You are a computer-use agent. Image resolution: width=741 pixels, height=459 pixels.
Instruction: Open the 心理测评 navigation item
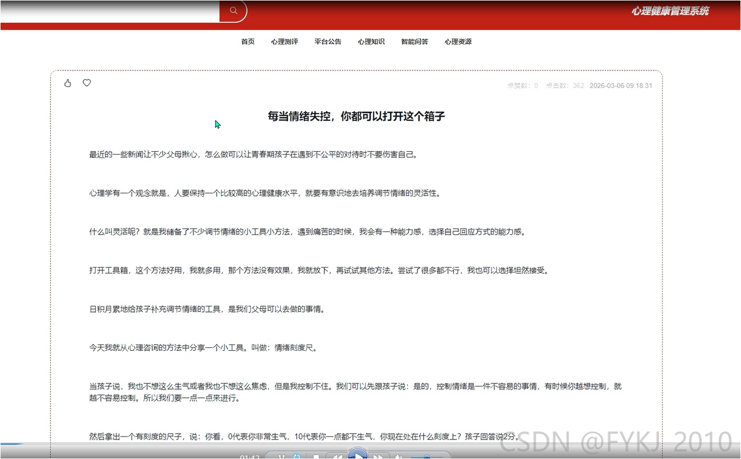284,42
